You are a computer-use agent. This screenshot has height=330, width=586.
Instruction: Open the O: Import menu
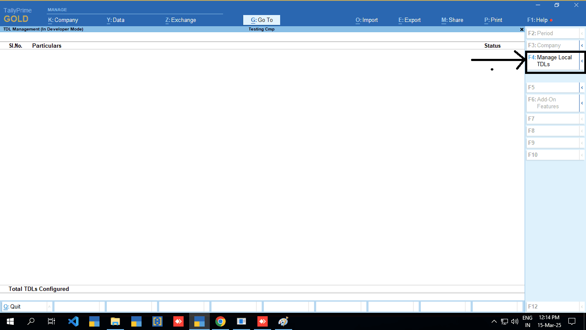click(367, 20)
